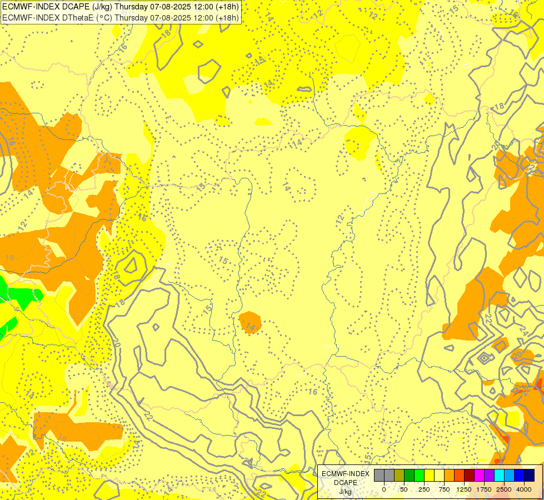Viewport: 544px width, 500px height.
Task: Click the DCAPE (J/kg) title line
Action: [x=121, y=7]
